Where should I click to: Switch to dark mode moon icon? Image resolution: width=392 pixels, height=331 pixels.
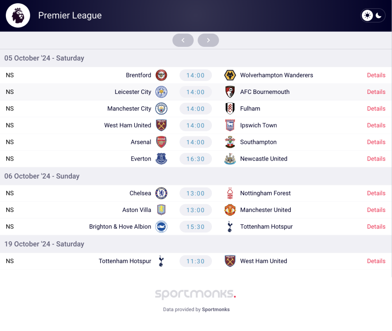point(378,16)
